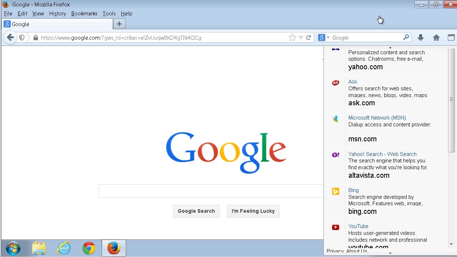This screenshot has height=257, width=457.
Task: Click the sidebar scrollbar thumb
Action: [452, 100]
